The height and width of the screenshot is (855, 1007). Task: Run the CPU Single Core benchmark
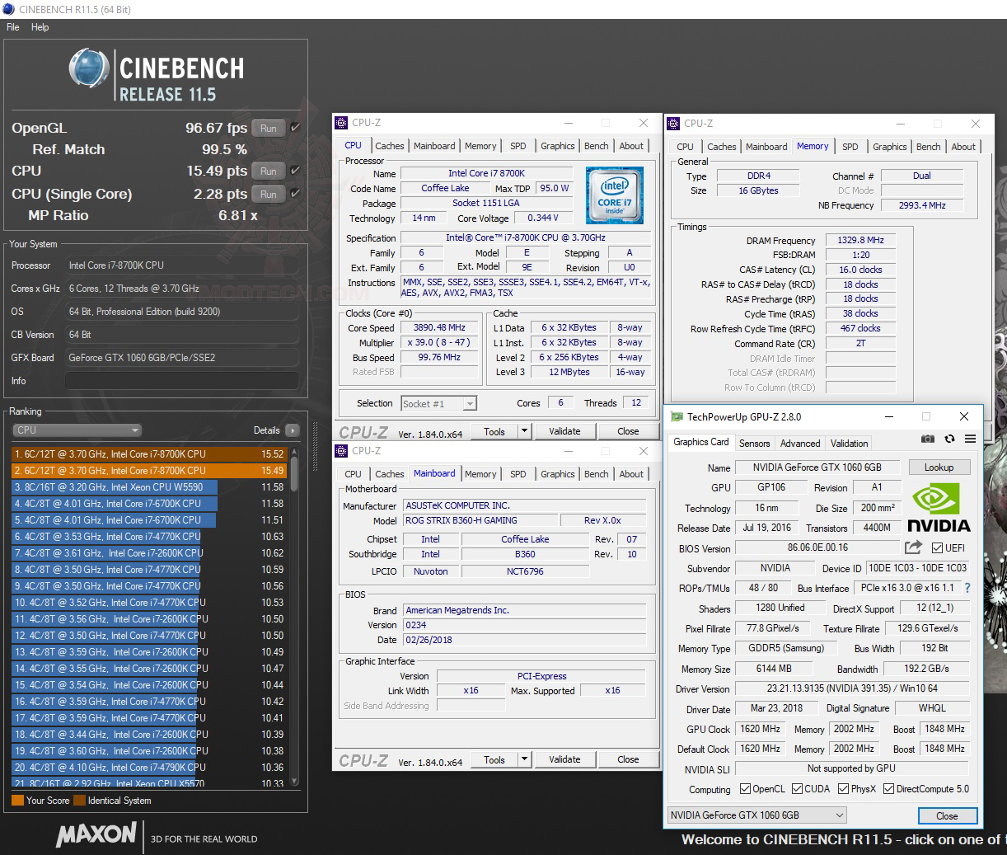[x=269, y=194]
